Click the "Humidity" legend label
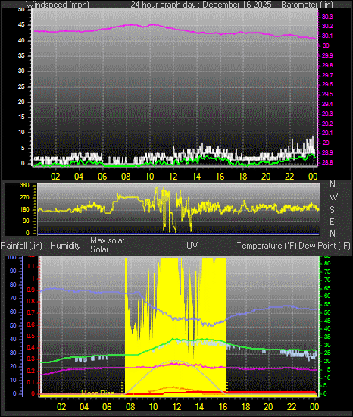This screenshot has width=353, height=417. (x=65, y=246)
